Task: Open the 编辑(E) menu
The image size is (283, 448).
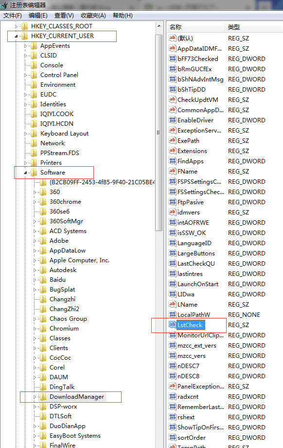Action: [38, 16]
